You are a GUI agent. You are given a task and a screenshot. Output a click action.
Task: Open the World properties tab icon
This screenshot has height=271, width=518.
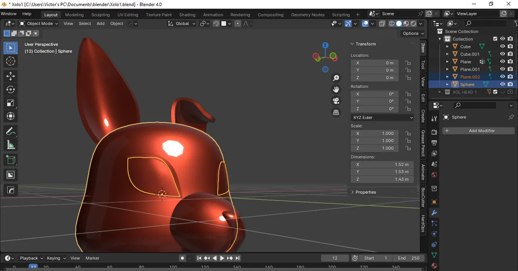pos(434,175)
